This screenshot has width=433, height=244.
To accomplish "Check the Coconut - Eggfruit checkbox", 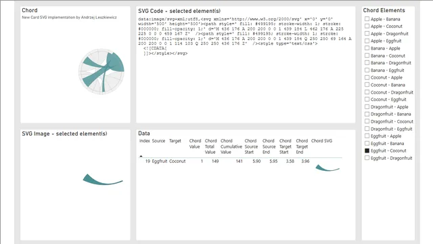I will point(367,100).
